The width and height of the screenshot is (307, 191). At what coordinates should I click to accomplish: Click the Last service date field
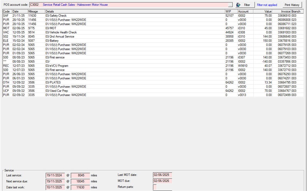[56, 175]
